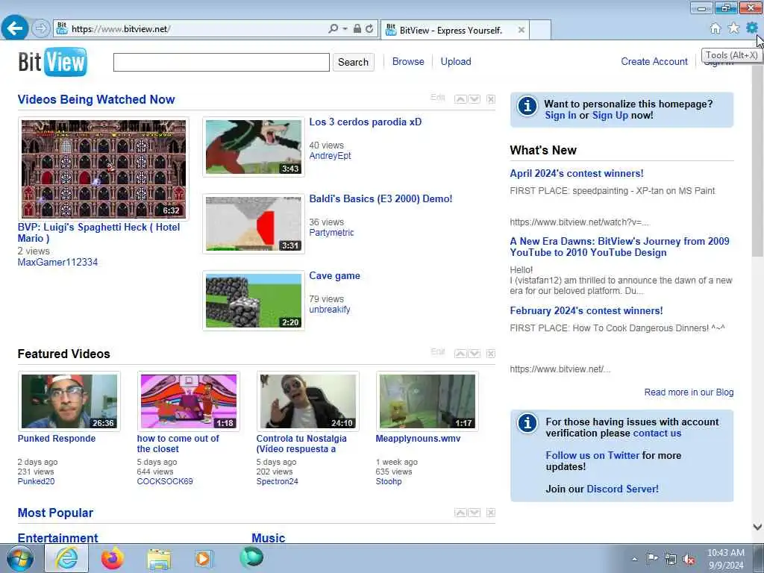Open the Music category heading
This screenshot has height=573, width=764.
268,538
